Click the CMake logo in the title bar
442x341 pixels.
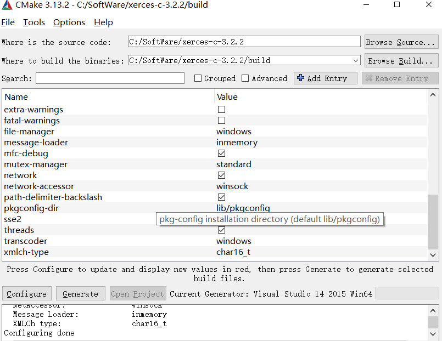(x=7, y=5)
